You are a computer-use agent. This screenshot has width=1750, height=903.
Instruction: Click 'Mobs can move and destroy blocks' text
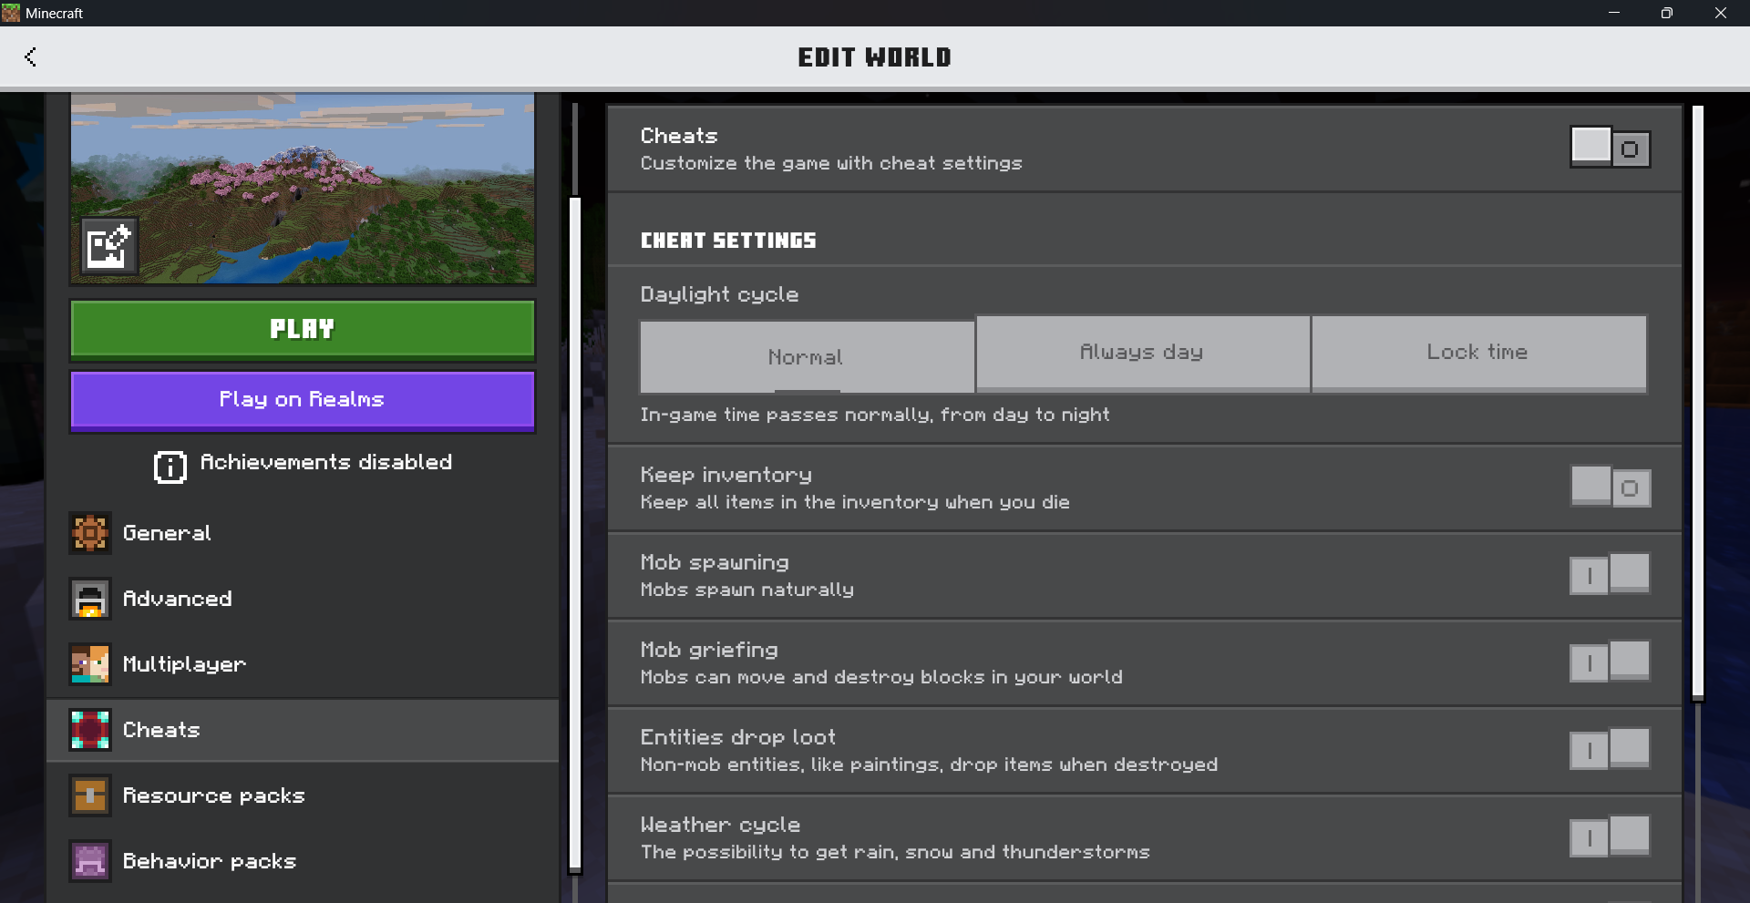click(x=881, y=677)
